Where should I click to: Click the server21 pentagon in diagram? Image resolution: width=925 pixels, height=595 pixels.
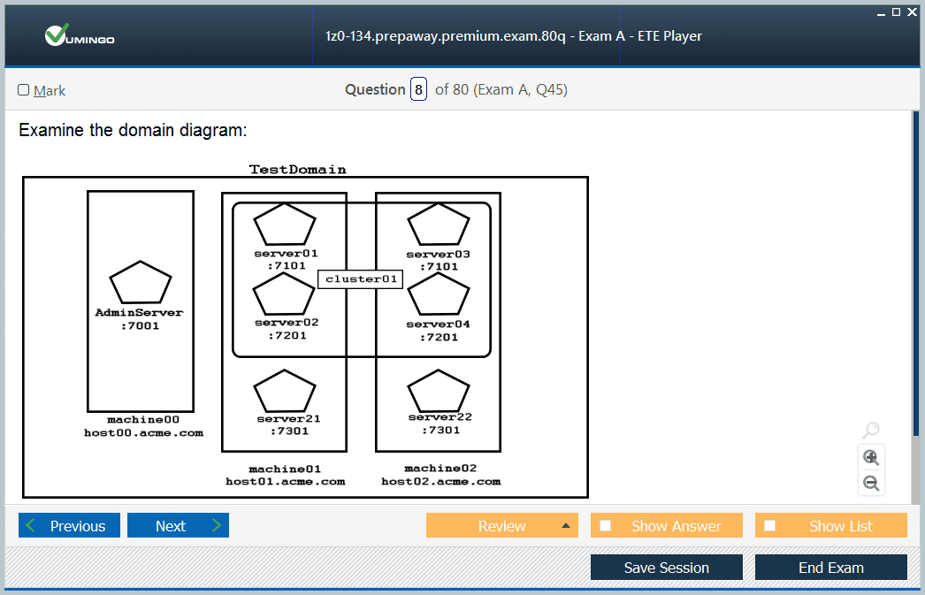coord(285,391)
